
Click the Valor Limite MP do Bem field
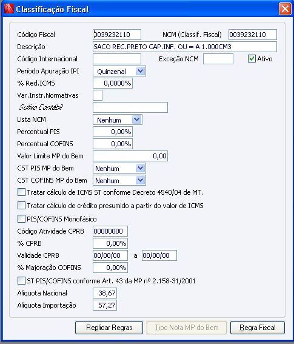pos(130,156)
